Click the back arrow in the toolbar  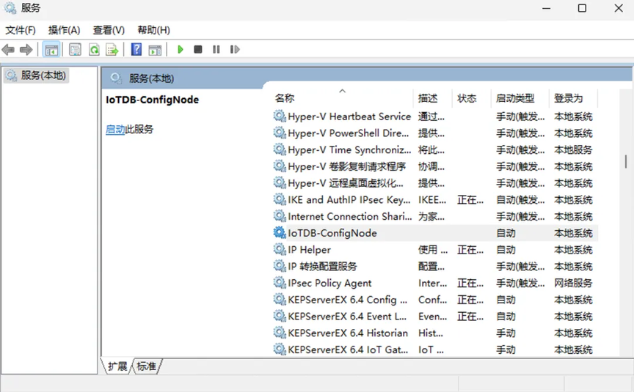point(8,50)
